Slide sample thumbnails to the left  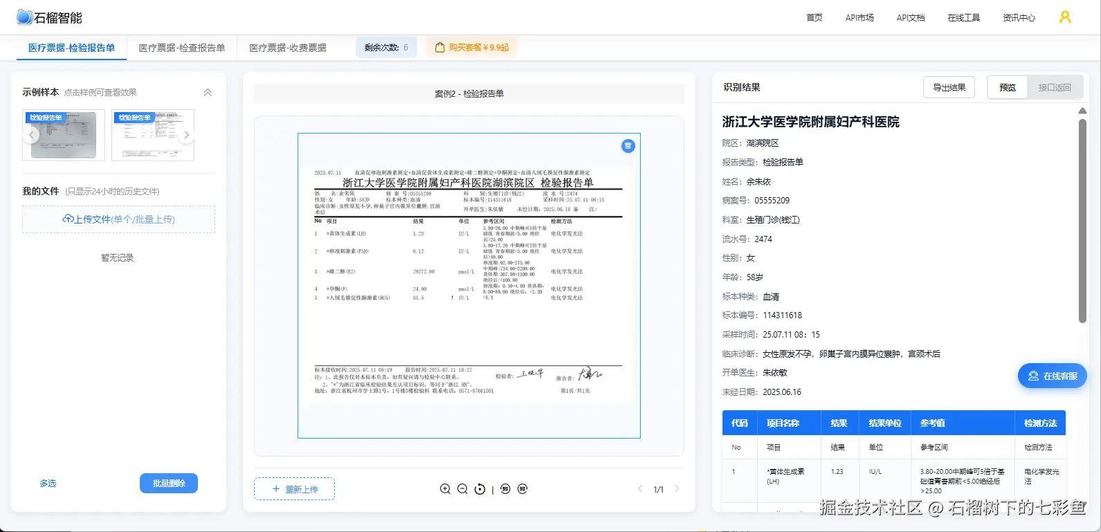(30, 136)
